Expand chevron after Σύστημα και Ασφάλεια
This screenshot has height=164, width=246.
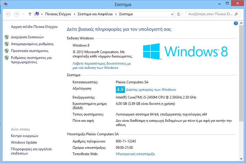(x=116, y=14)
